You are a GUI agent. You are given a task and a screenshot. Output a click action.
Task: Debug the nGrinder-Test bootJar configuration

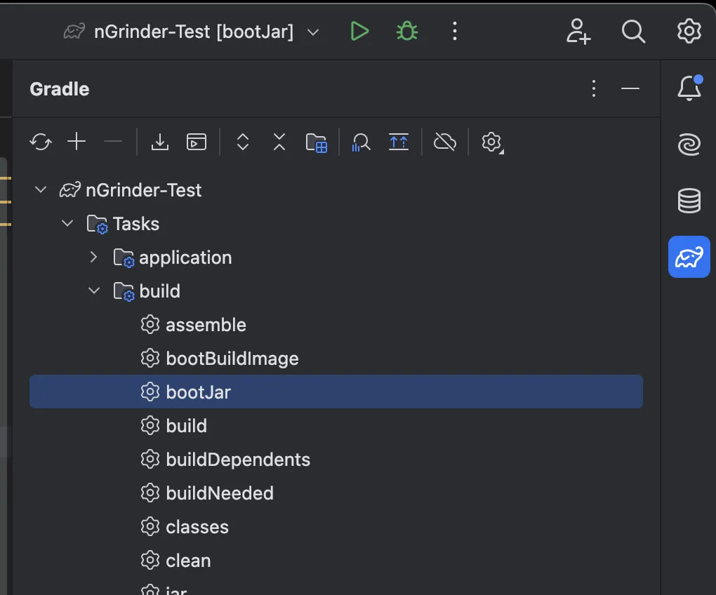coord(407,32)
